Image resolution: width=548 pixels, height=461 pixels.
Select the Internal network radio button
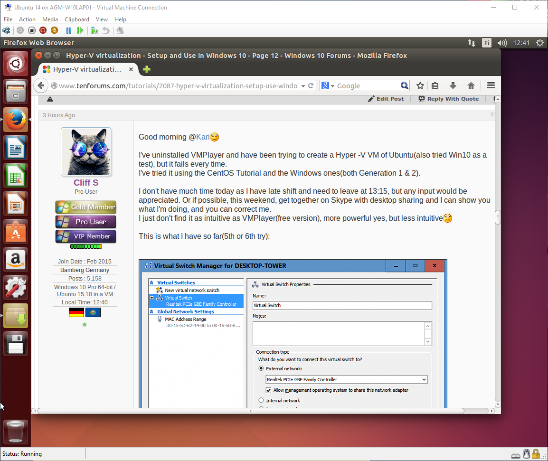pyautogui.click(x=261, y=400)
